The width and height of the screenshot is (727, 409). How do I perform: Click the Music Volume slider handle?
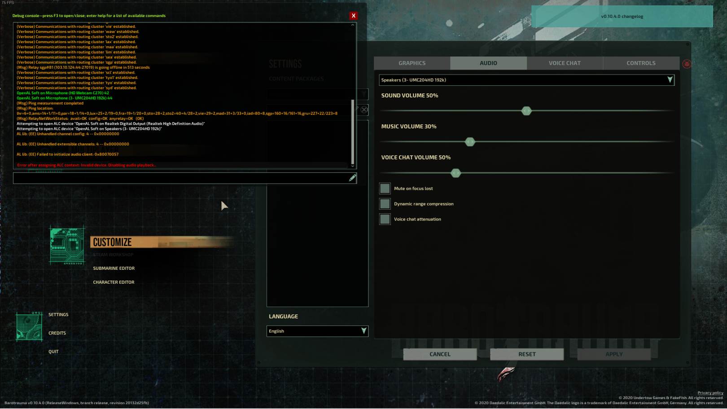(470, 142)
